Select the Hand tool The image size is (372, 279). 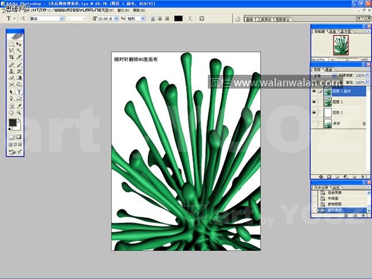(x=12, y=112)
